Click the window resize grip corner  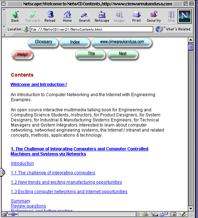(x=191, y=214)
